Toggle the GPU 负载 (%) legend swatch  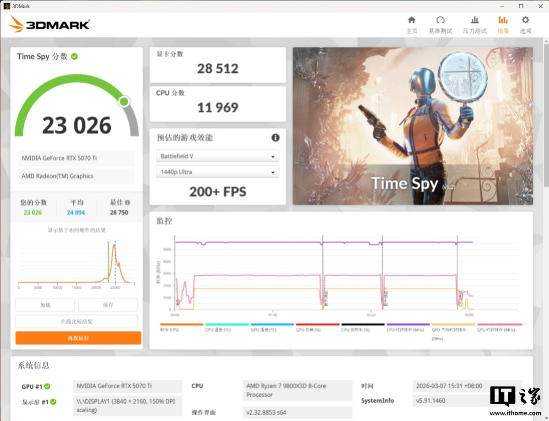(x=317, y=324)
